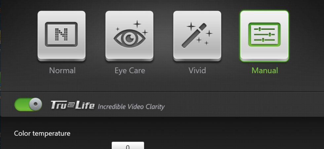
Task: Click the Vivid text label
Action: (197, 71)
